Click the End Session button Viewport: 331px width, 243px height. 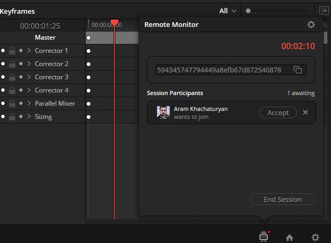pyautogui.click(x=282, y=199)
